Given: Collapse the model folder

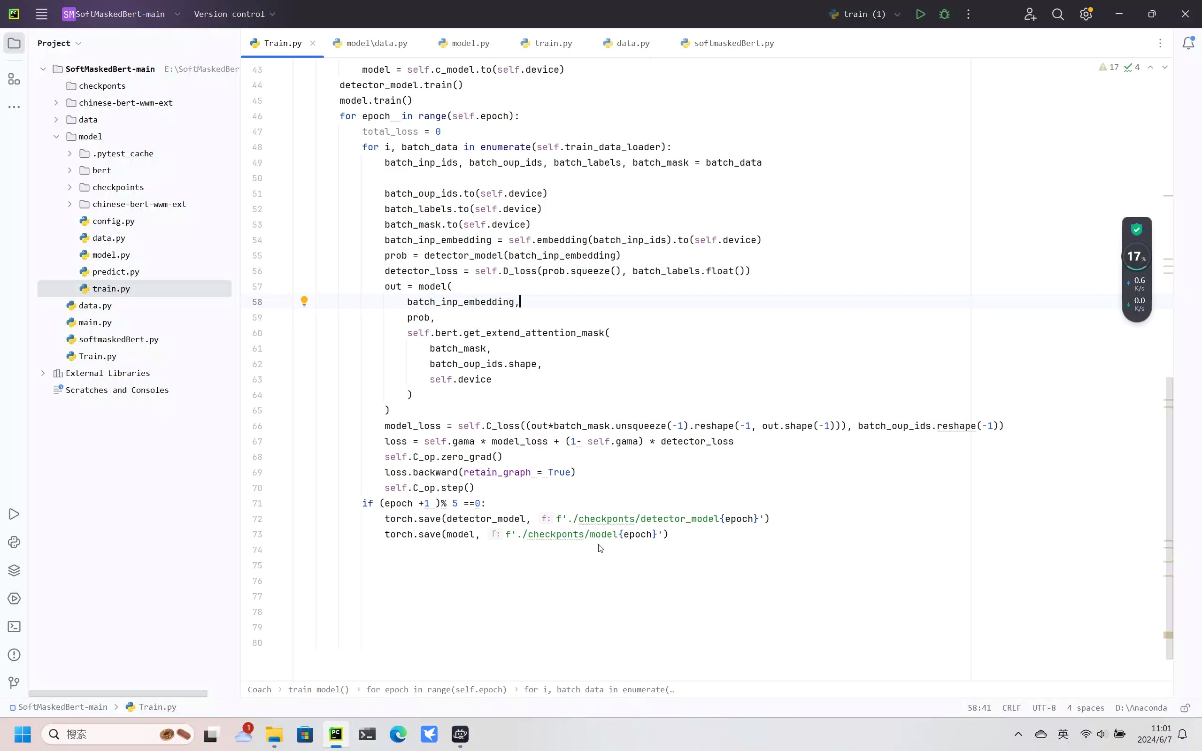Looking at the screenshot, I should click(56, 137).
